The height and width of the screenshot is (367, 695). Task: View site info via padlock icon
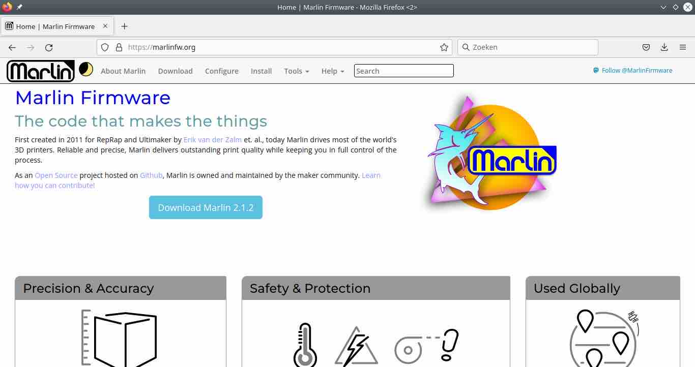point(119,47)
